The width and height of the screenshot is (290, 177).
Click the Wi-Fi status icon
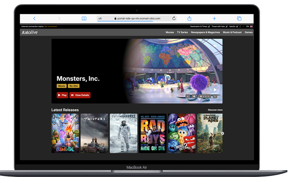(243, 26)
